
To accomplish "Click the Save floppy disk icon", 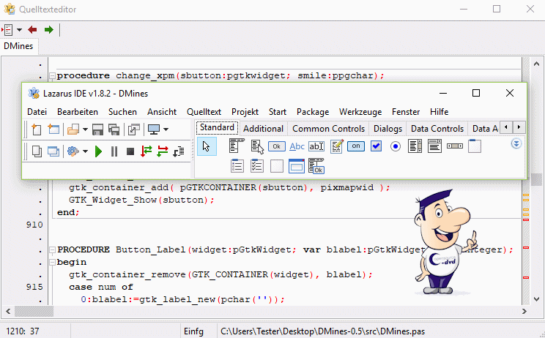I will pyautogui.click(x=98, y=129).
